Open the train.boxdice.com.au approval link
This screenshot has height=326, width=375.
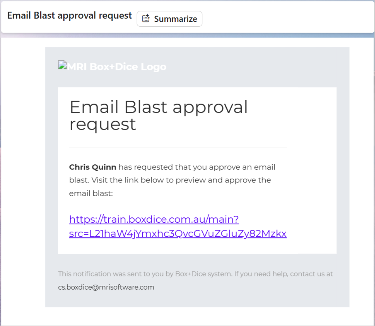click(x=178, y=226)
